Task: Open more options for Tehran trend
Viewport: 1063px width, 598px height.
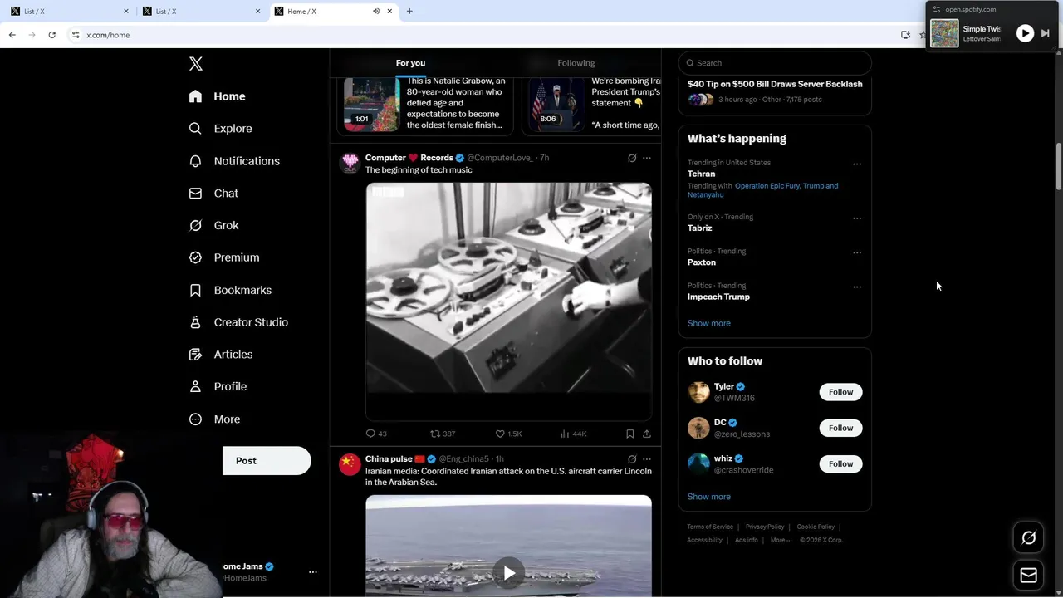Action: pyautogui.click(x=857, y=164)
